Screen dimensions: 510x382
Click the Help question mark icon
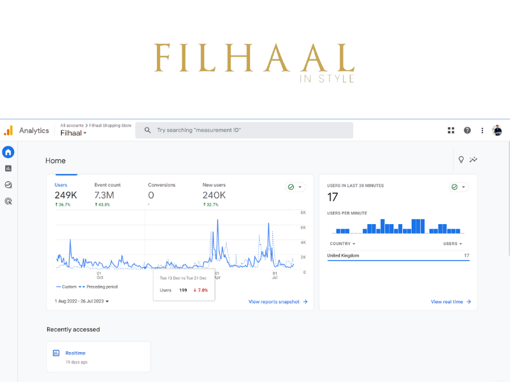467,131
